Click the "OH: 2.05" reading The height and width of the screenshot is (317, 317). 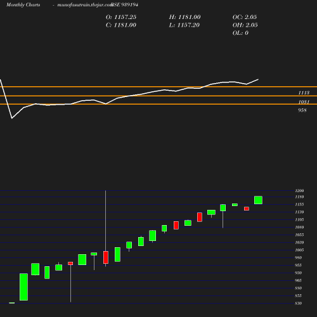click(x=245, y=25)
